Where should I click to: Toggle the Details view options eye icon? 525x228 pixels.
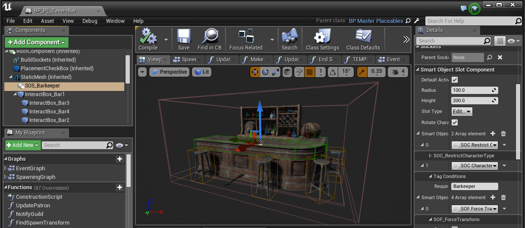coord(511,41)
